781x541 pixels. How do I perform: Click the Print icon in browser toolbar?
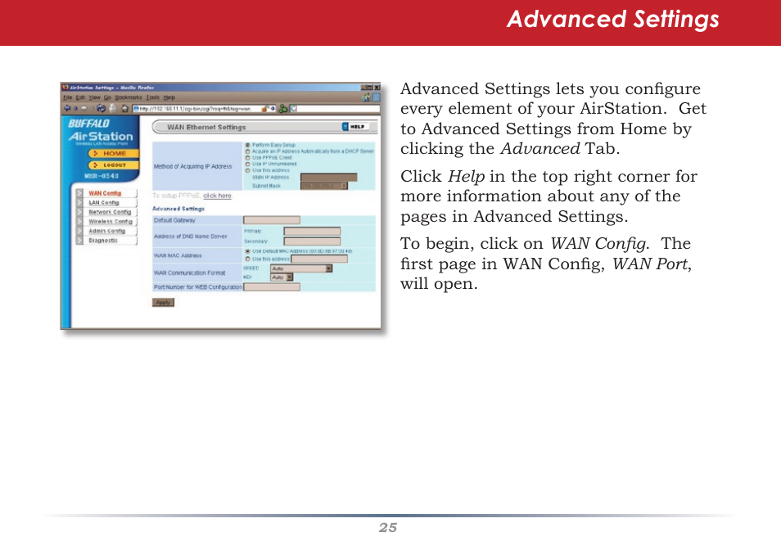(113, 108)
